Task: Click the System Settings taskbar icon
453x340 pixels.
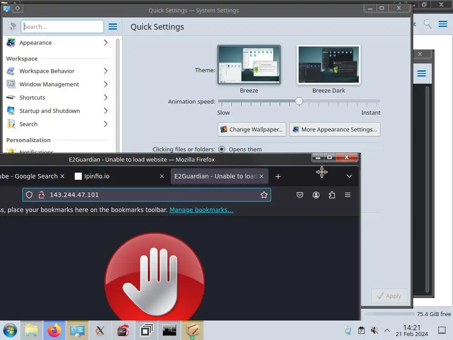Action: point(77,330)
